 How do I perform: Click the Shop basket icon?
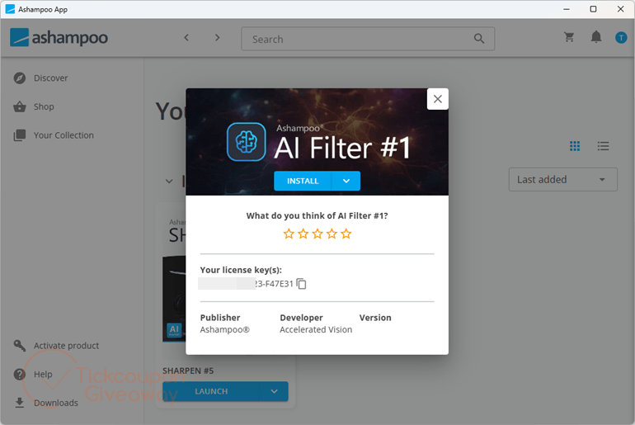20,106
